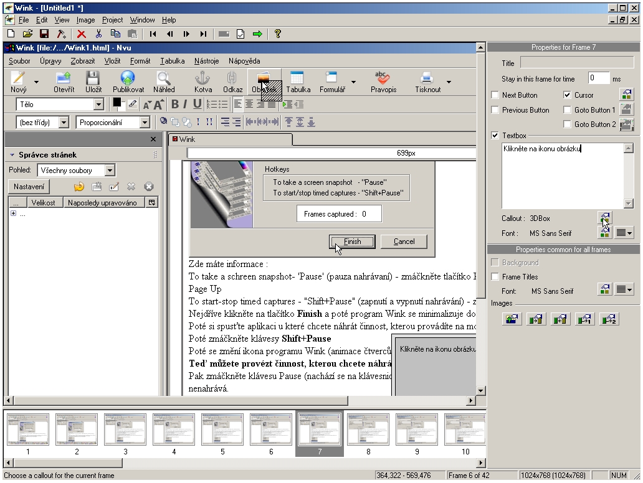Open a project with the folder icon

[x=27, y=34]
